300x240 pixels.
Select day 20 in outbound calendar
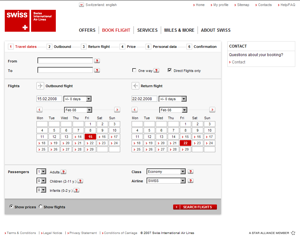66,143
